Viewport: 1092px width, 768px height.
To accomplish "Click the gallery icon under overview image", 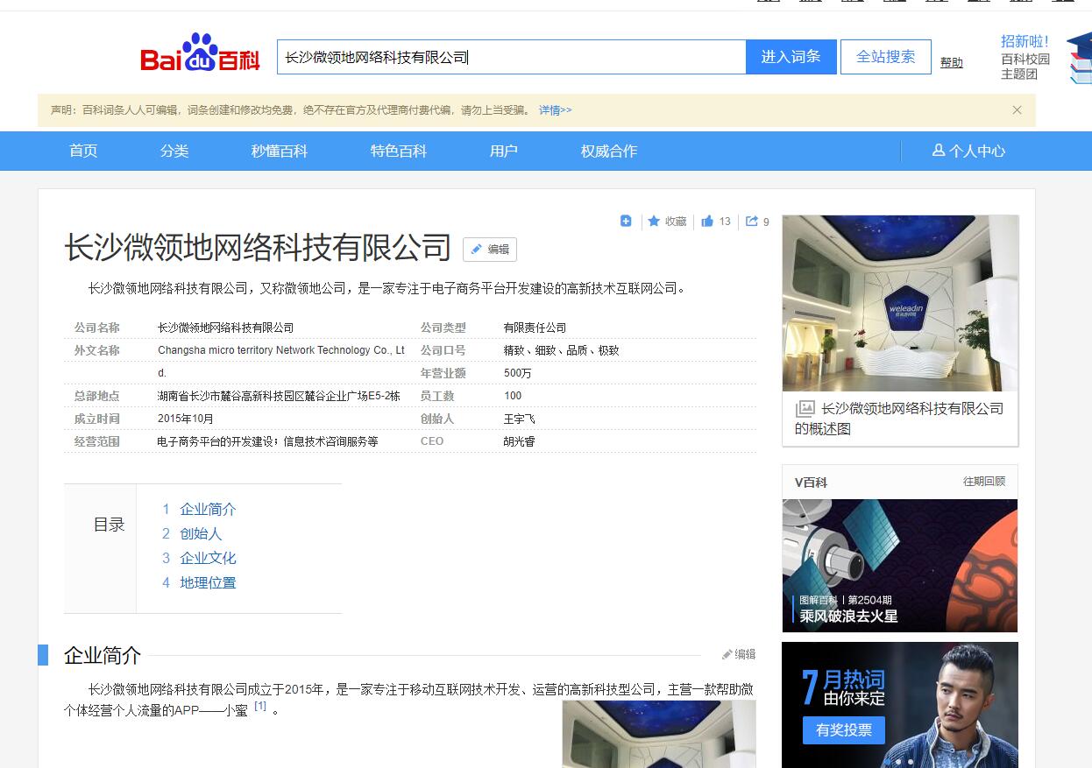I will pos(805,409).
